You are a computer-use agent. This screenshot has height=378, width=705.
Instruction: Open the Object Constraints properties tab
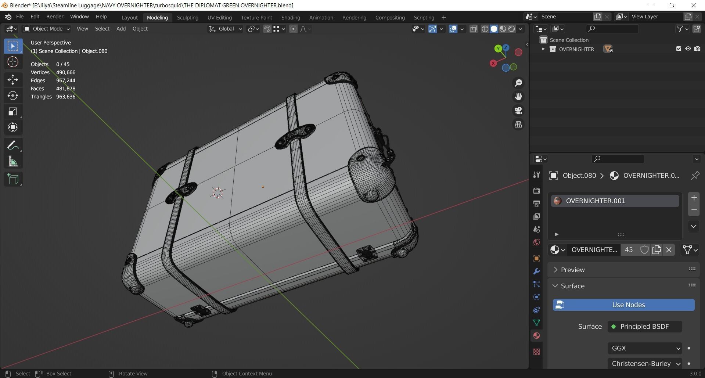coord(536,310)
